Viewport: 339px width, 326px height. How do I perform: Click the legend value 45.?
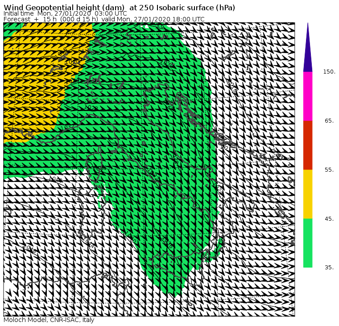pyautogui.click(x=329, y=219)
